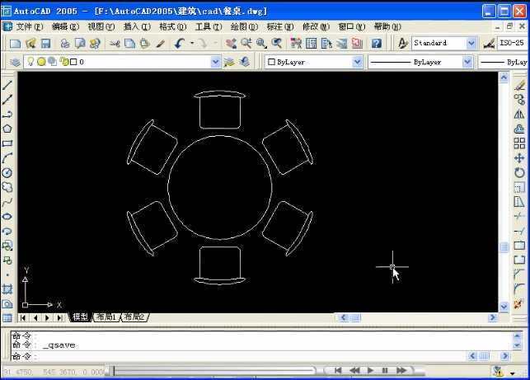The height and width of the screenshot is (380, 530).
Task: Click the drawing area vertical scrollbar down arrow
Action: pos(504,307)
